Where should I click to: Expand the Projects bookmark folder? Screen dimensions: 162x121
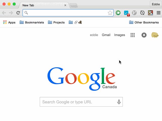click(56, 22)
